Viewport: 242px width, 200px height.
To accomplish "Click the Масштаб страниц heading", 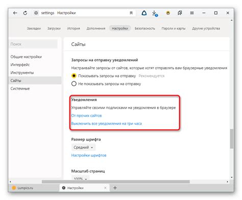I will 88,171.
